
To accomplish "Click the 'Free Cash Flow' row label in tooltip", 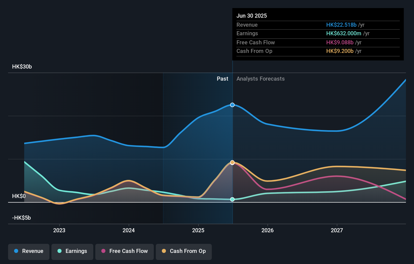I will tap(256, 42).
